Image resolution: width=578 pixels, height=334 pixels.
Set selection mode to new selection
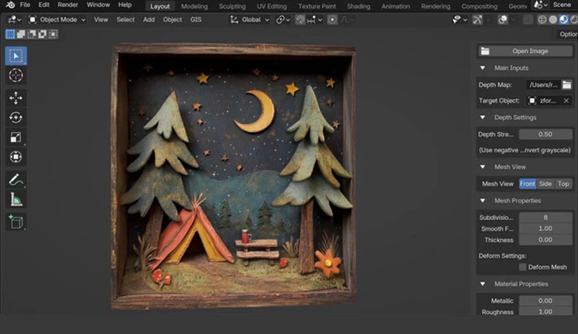10,35
